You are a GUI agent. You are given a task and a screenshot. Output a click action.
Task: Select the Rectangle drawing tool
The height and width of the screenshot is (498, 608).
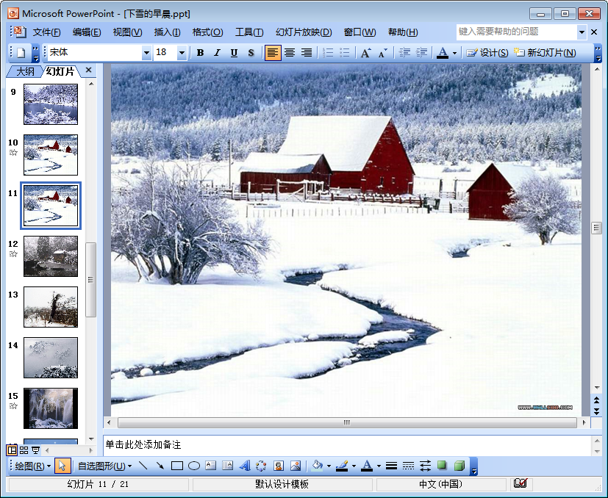(177, 466)
